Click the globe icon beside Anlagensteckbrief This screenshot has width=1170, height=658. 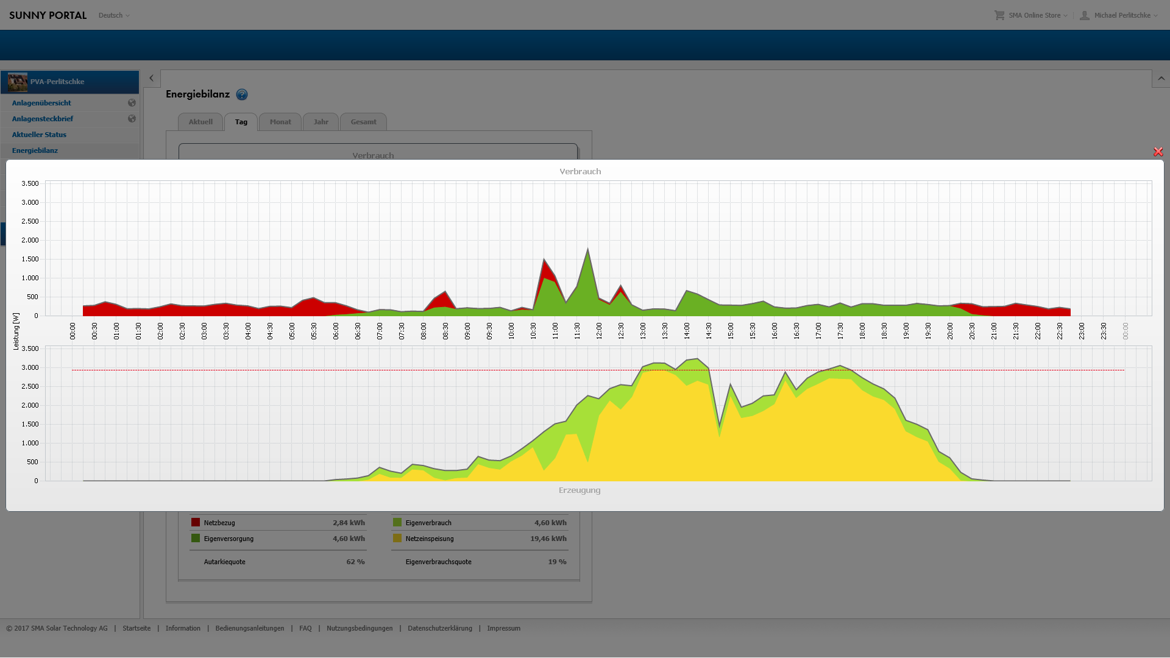[x=132, y=119]
